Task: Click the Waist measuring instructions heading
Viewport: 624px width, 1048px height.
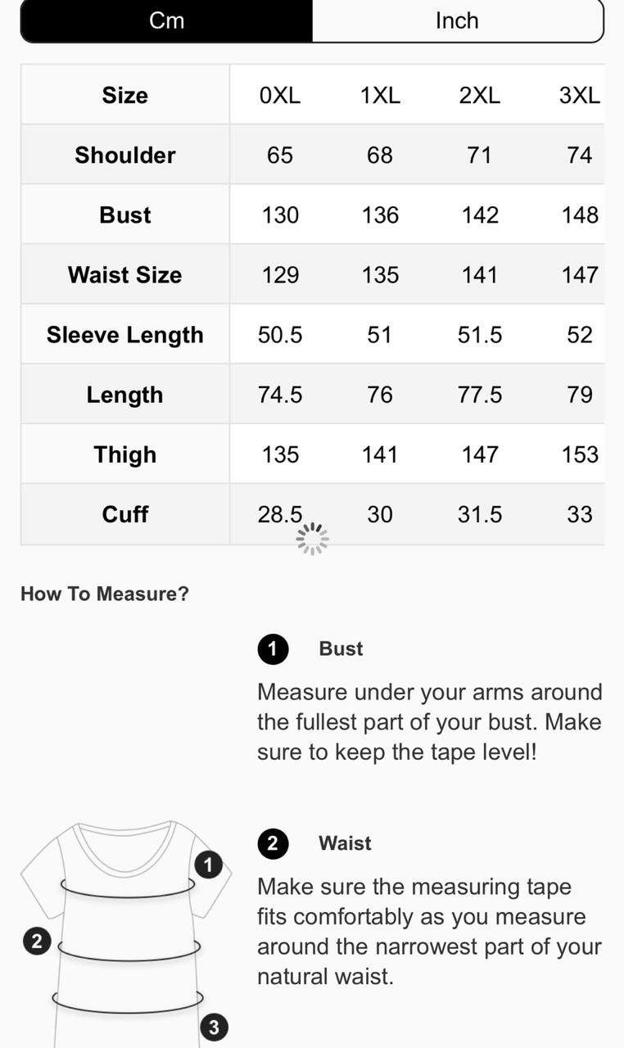Action: [x=345, y=843]
